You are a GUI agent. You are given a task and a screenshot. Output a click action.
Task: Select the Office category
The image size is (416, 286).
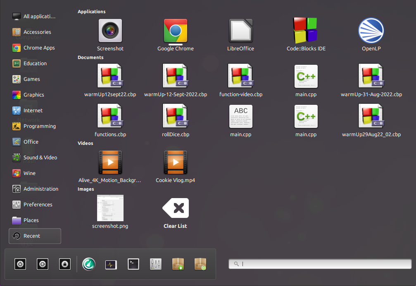pos(35,142)
